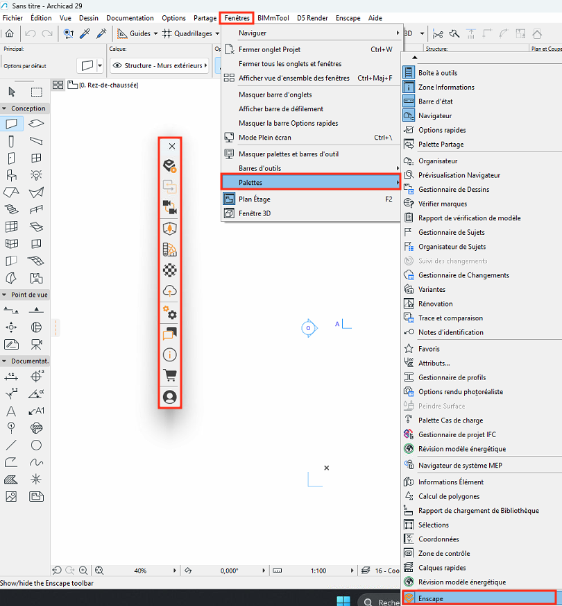Click Fermer onglet Projet
562x606 pixels.
pyautogui.click(x=312, y=49)
